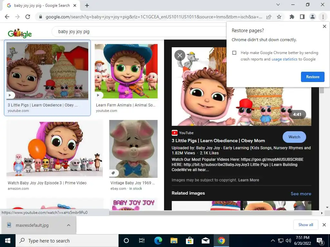The image size is (330, 247).
Task: Open the Mail app from taskbar
Action: tap(205, 241)
